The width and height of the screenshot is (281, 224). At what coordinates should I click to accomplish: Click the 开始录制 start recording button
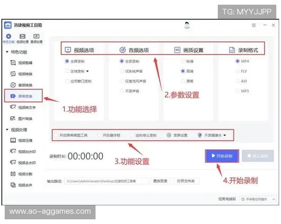pyautogui.click(x=222, y=156)
